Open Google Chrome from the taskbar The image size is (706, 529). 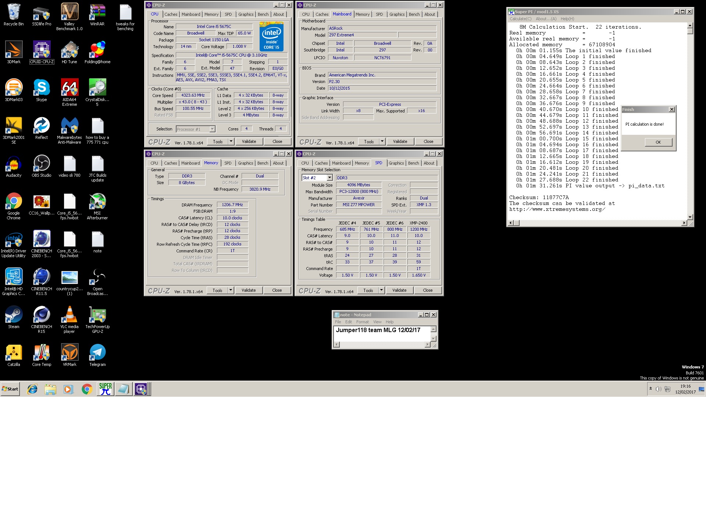(x=87, y=389)
